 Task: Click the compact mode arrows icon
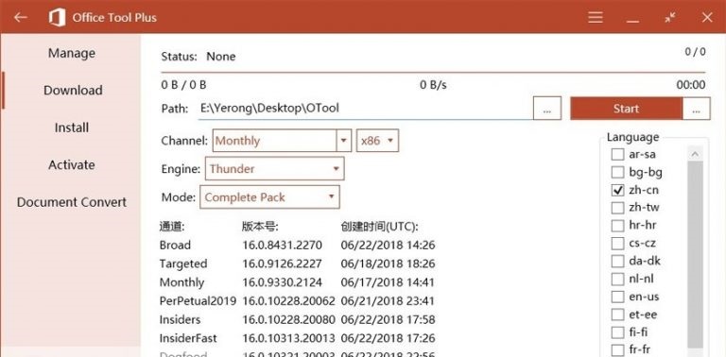[669, 18]
